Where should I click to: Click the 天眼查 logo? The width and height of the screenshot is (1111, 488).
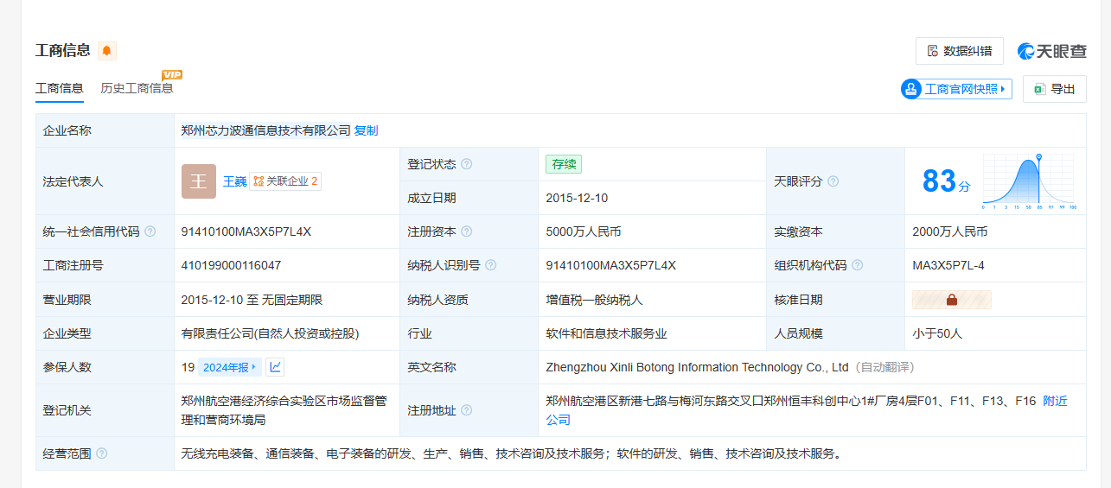click(1051, 51)
